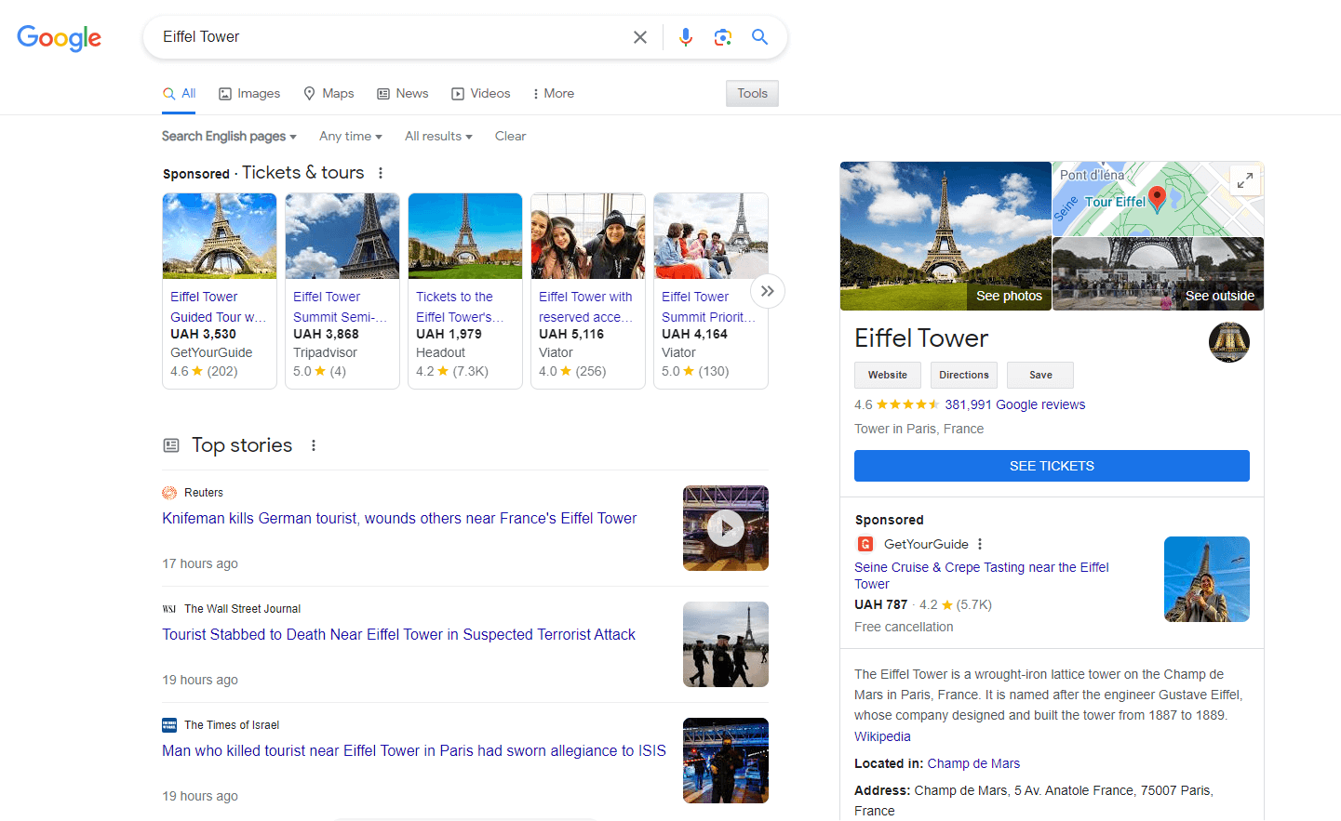Select the All results tab

click(x=180, y=94)
